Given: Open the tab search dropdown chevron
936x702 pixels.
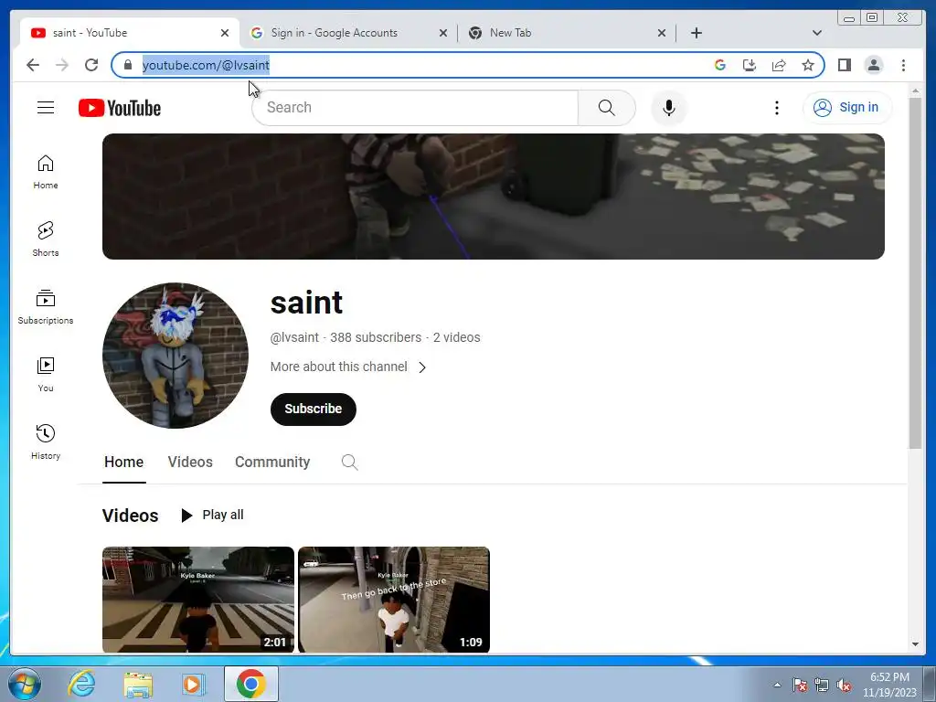Looking at the screenshot, I should point(817,33).
